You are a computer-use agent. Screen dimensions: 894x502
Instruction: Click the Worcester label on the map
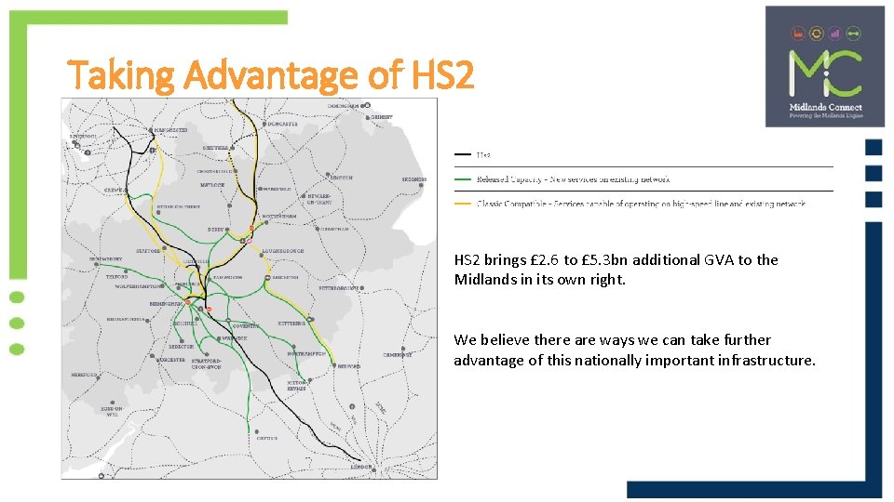click(x=171, y=360)
